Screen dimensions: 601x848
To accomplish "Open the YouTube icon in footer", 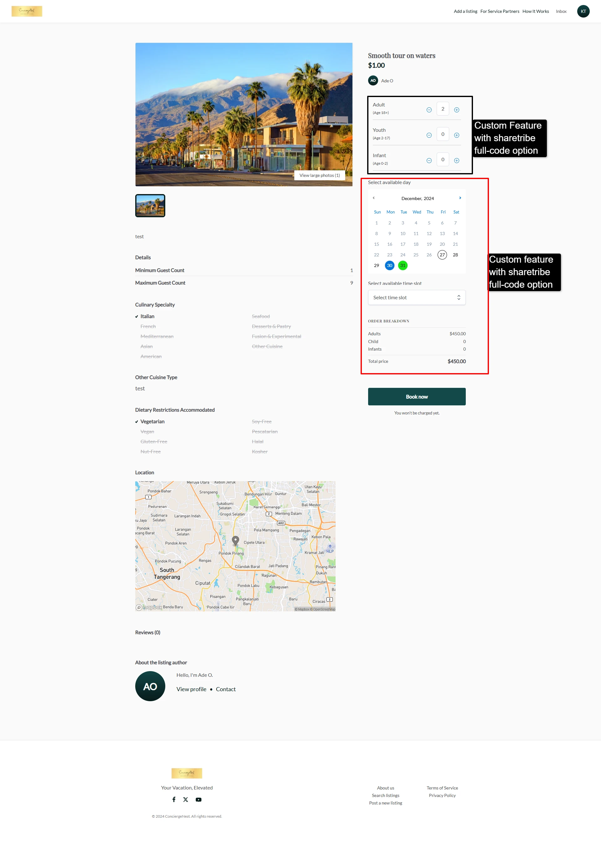I will click(199, 799).
